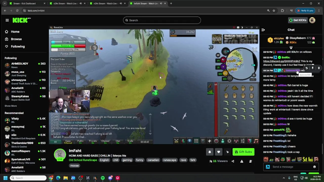Screen dimensions: 324x182
Task: Open the user settings icon next to report
Action: (x=251, y=161)
